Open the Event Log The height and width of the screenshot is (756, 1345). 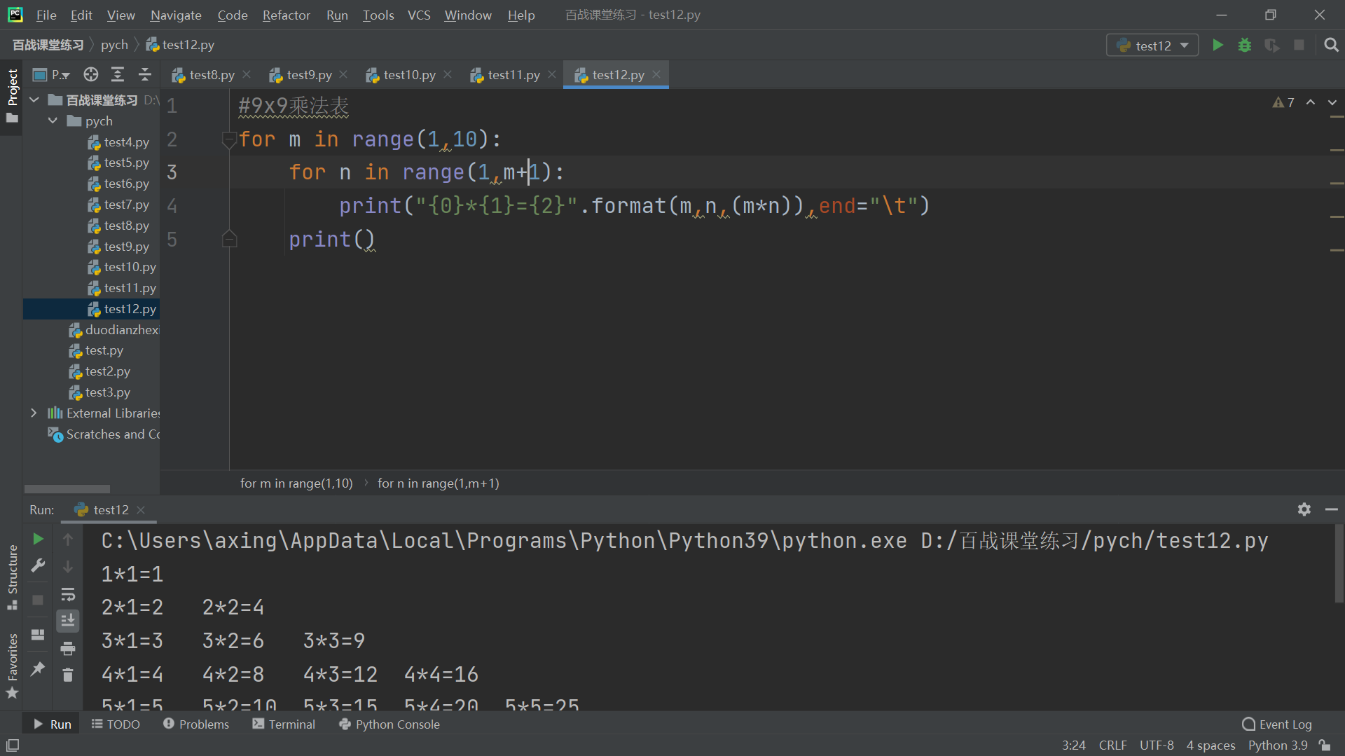[x=1276, y=724]
